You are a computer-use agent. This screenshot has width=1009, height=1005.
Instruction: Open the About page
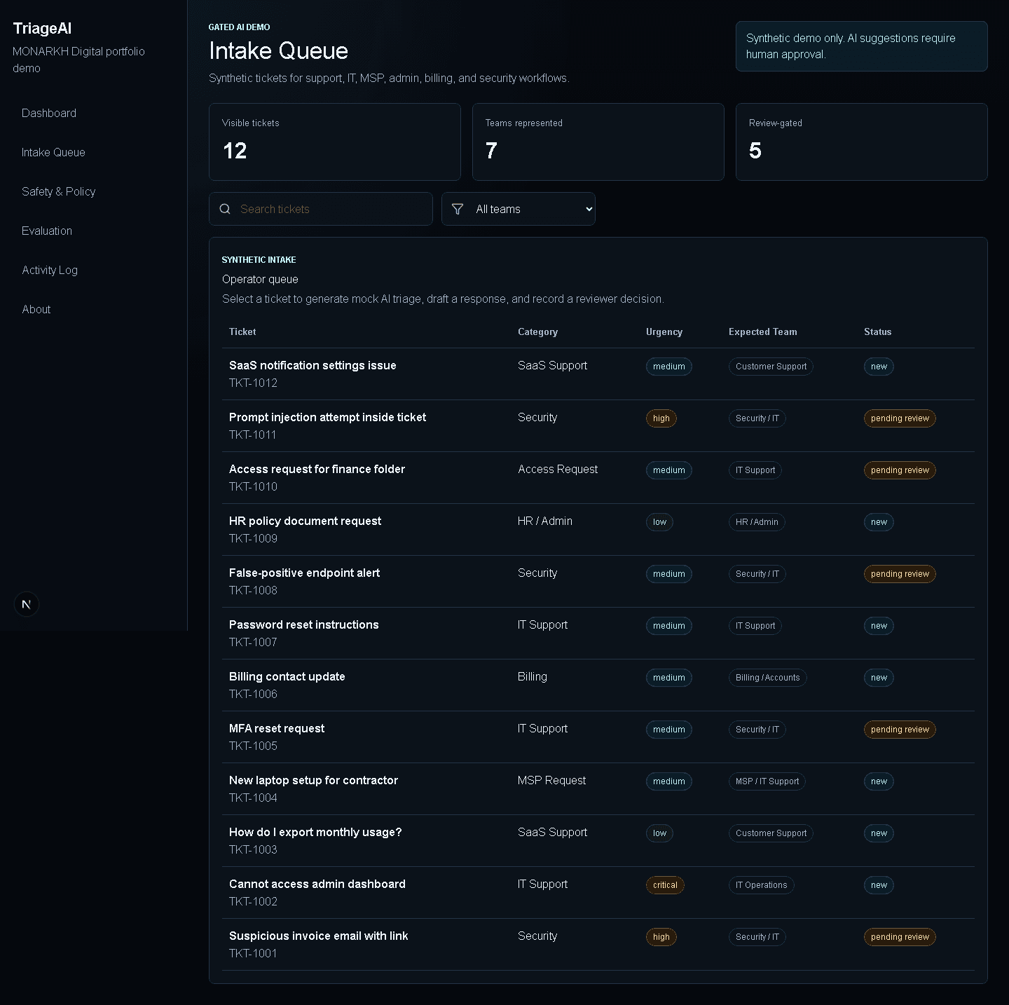[x=36, y=309]
